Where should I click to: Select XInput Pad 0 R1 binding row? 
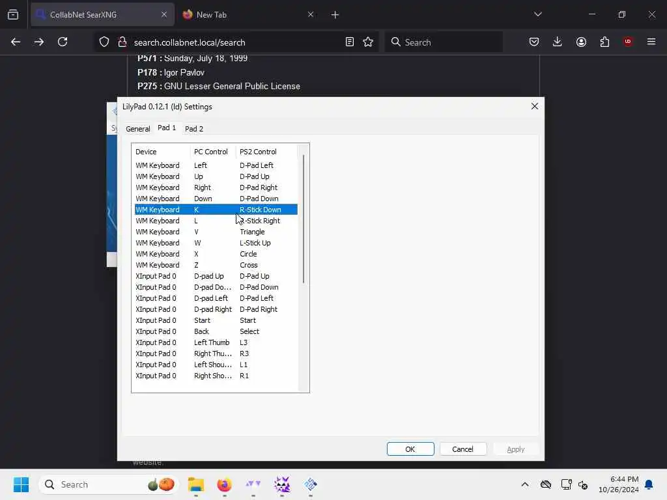[216, 376]
